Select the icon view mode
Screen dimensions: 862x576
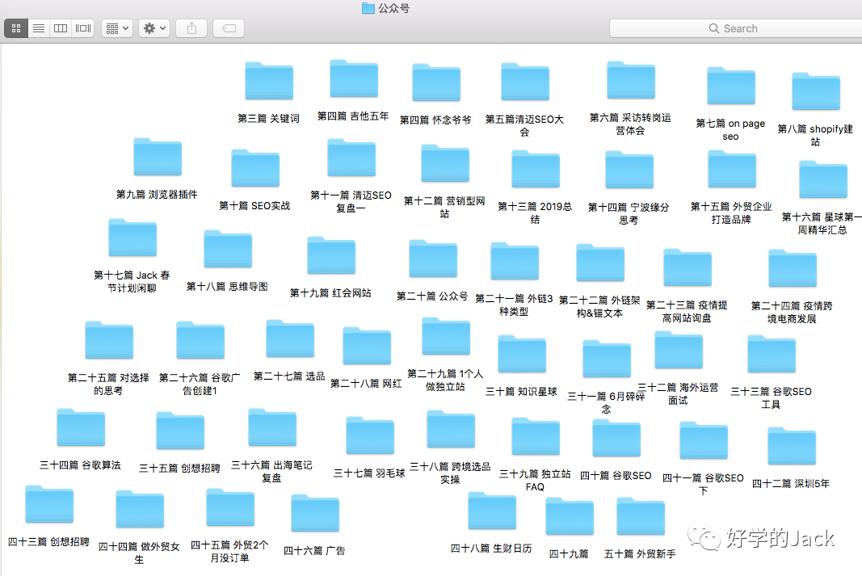coord(15,28)
